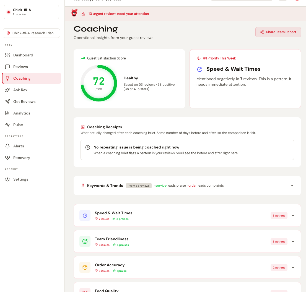
Task: Open the Dashboard grid icon
Action: tap(7, 55)
